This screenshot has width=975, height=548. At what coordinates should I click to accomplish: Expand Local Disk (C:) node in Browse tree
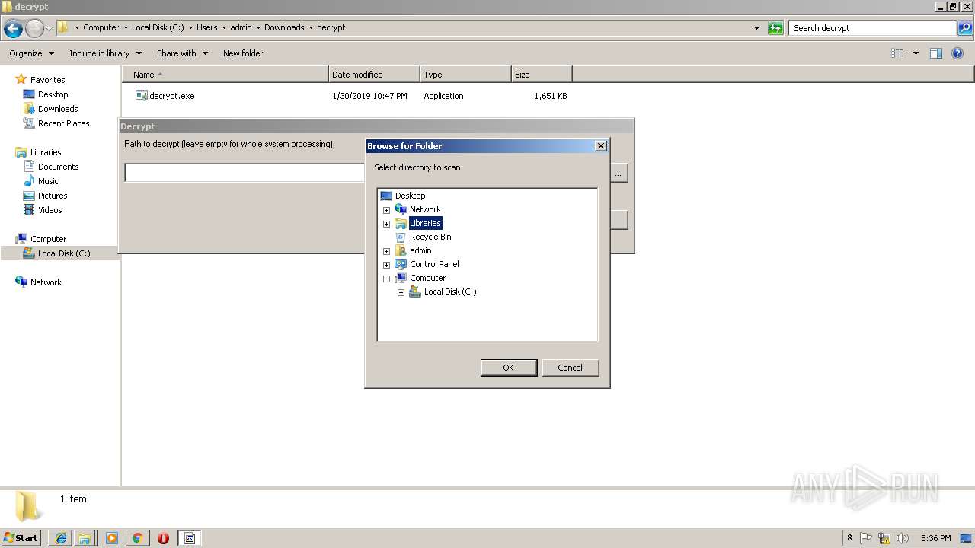pyautogui.click(x=401, y=292)
